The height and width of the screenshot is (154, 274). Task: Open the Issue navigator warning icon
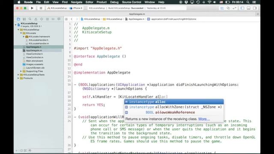click(36, 19)
